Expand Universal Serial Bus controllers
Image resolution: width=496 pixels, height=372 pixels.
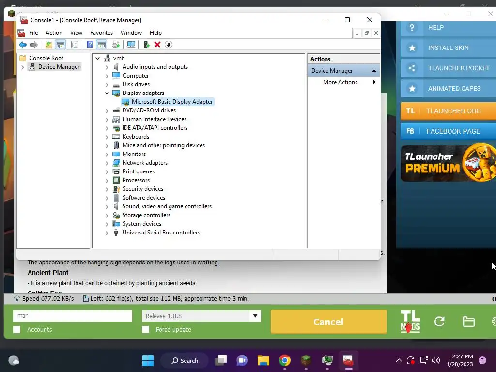(107, 233)
